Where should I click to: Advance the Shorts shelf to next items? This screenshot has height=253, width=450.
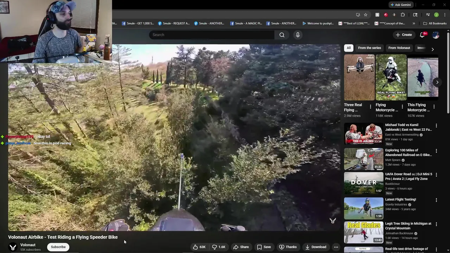(x=437, y=82)
